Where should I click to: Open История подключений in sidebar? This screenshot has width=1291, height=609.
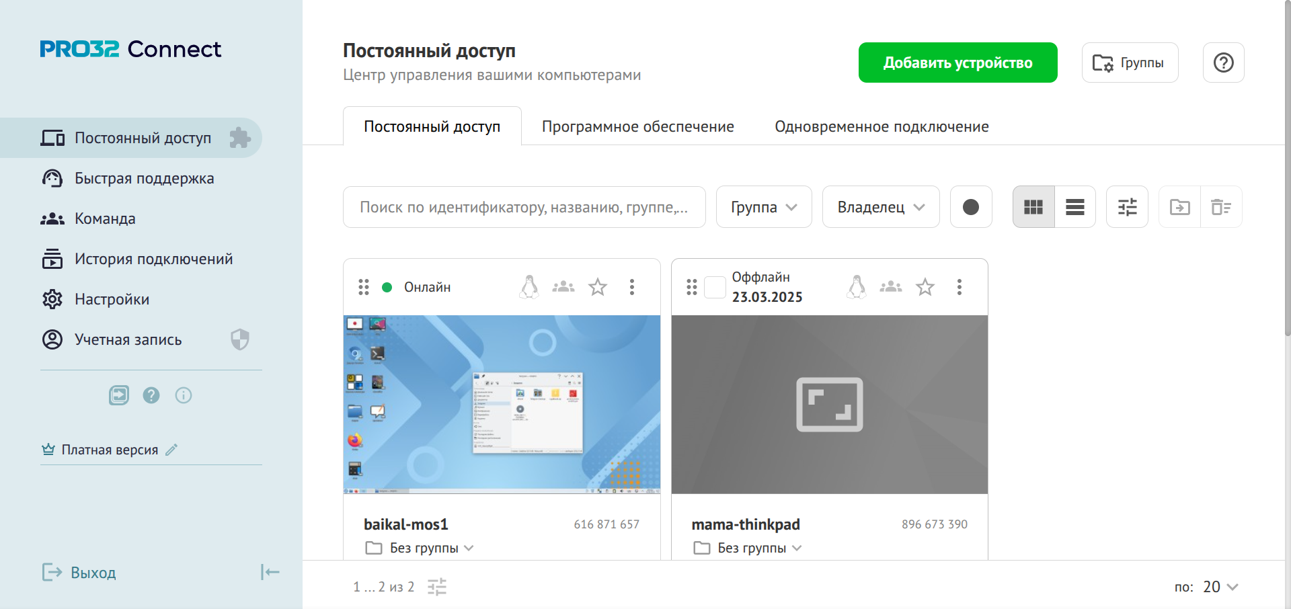point(153,259)
